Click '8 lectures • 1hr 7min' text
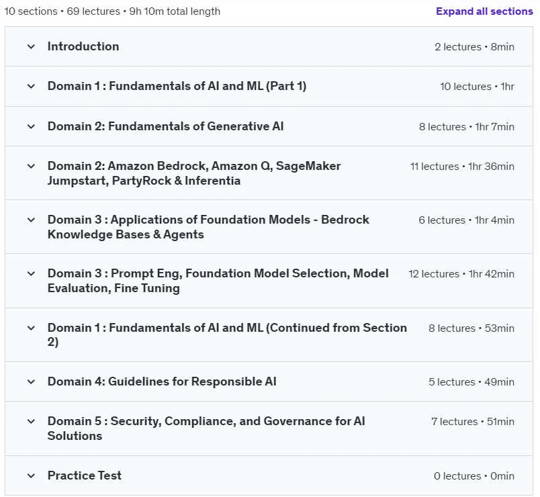Screen dimensions: 540x497 click(466, 127)
